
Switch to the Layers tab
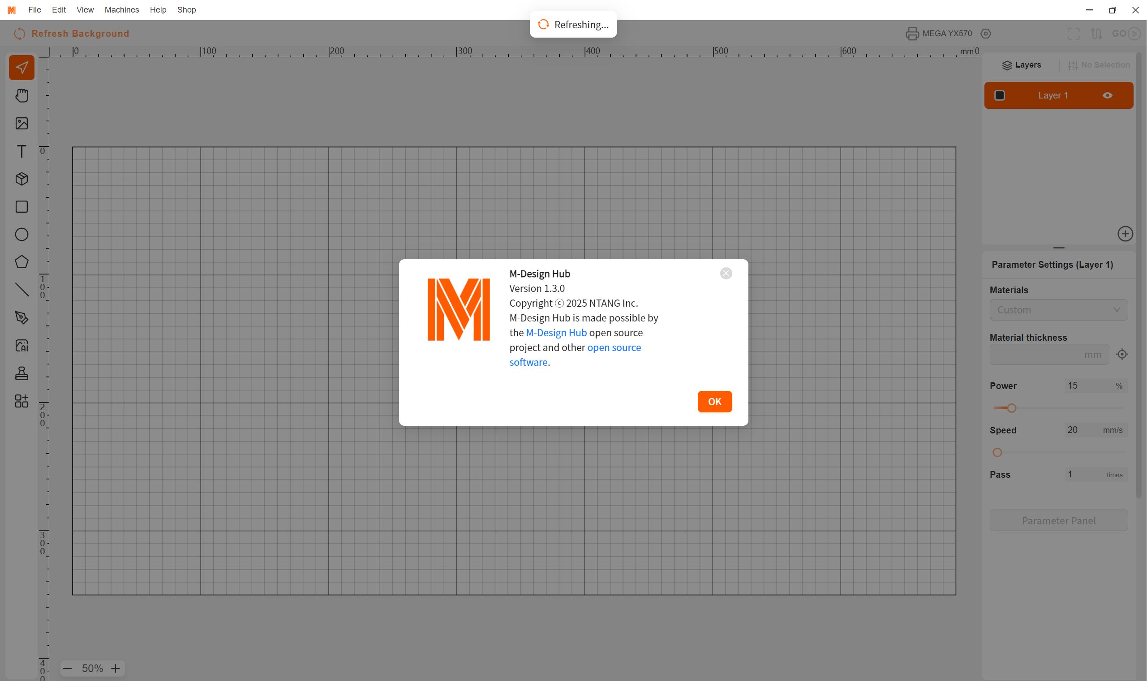[1021, 65]
